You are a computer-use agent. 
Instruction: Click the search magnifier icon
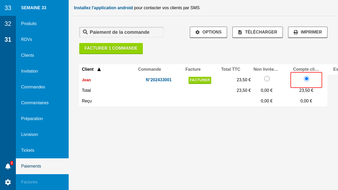pyautogui.click(x=85, y=32)
